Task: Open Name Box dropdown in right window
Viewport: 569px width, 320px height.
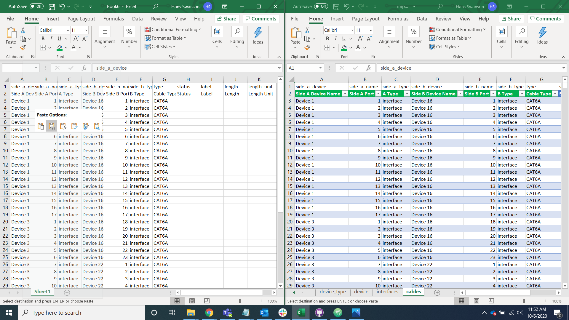Action: click(320, 68)
